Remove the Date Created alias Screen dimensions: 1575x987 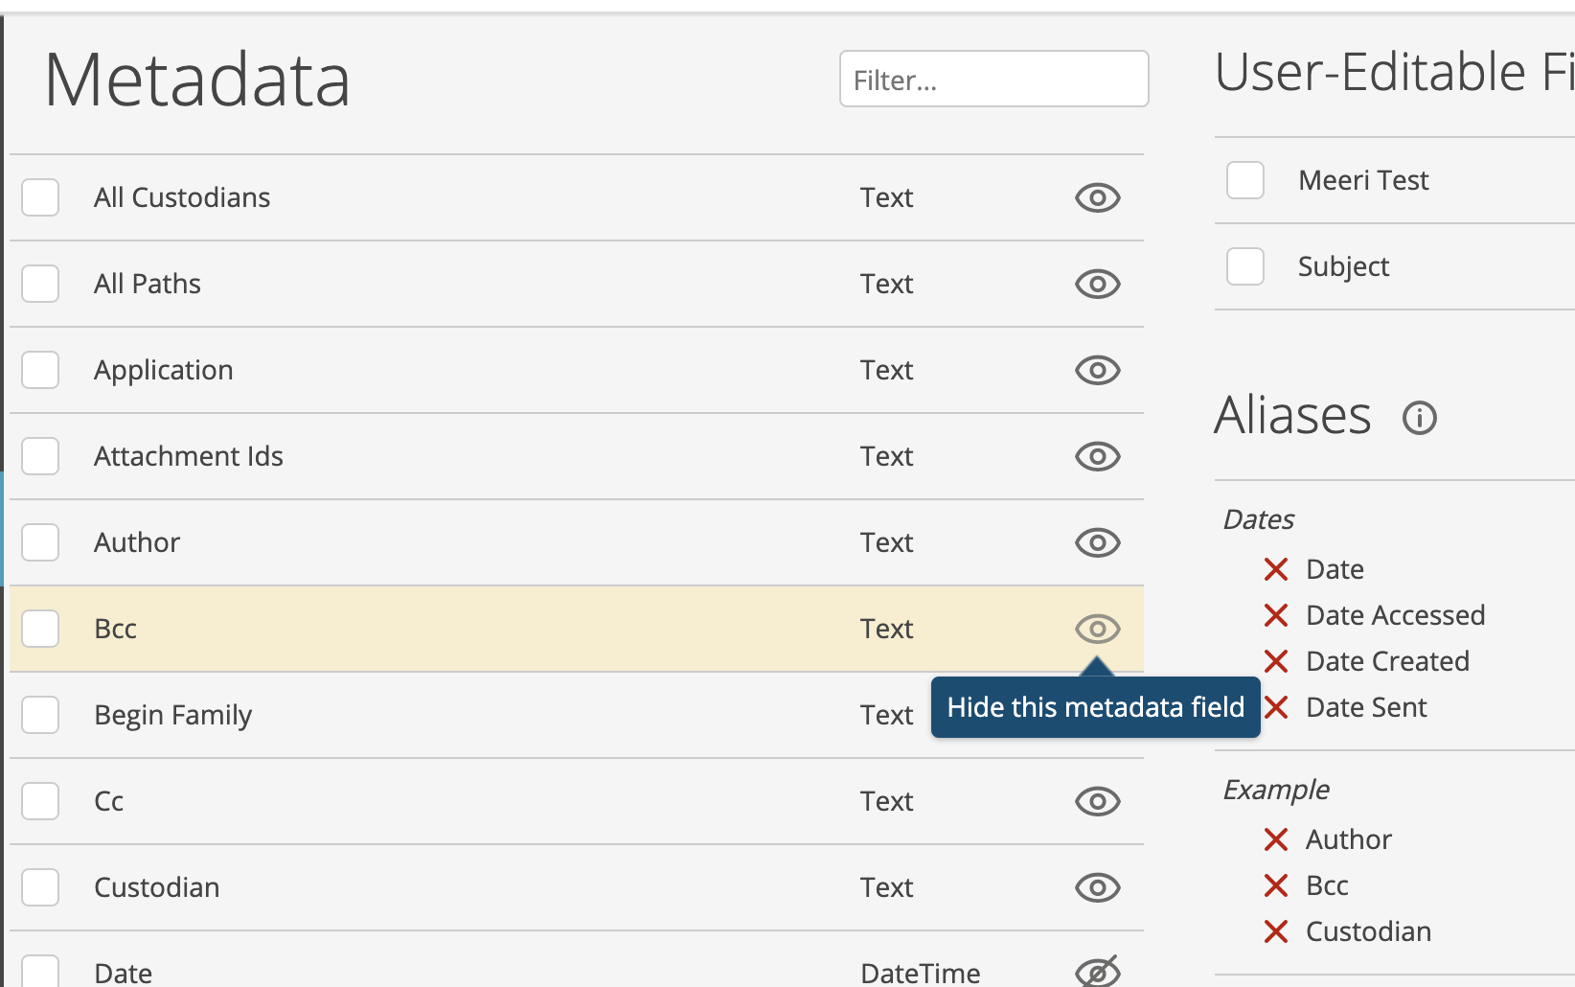[1276, 661]
